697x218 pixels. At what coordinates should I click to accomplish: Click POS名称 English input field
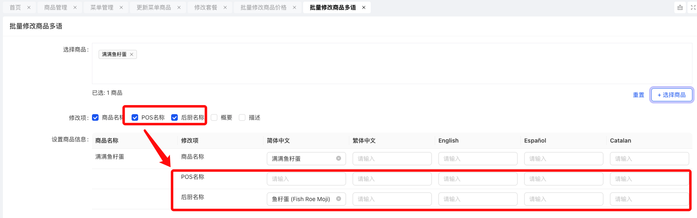pos(478,179)
